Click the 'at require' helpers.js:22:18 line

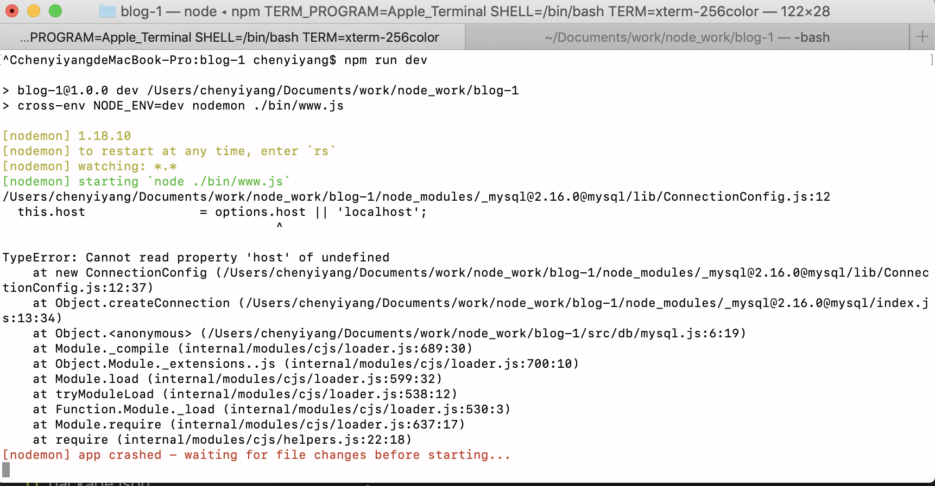[x=222, y=440]
